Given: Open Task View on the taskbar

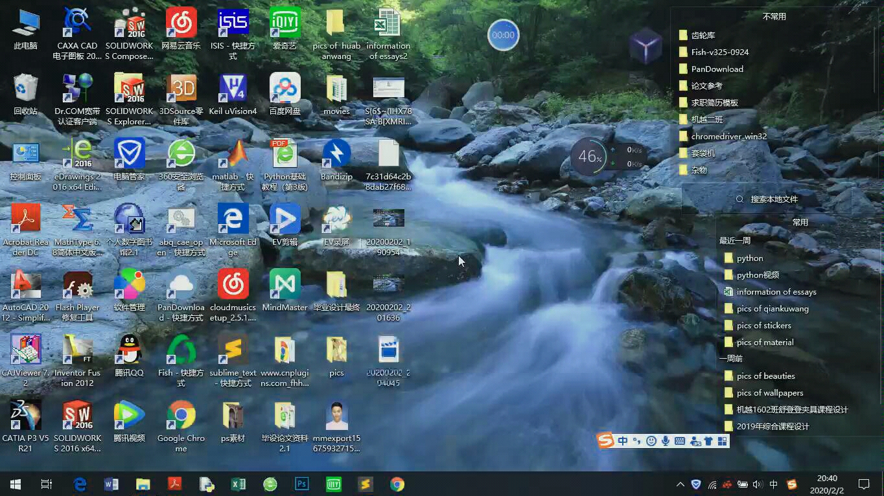Looking at the screenshot, I should coord(47,484).
